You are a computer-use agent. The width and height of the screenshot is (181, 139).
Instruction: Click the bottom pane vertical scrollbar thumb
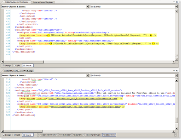click(x=177, y=120)
